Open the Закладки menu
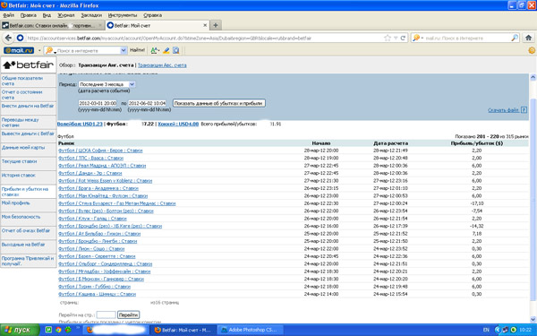The width and height of the screenshot is (537, 336). [91, 15]
